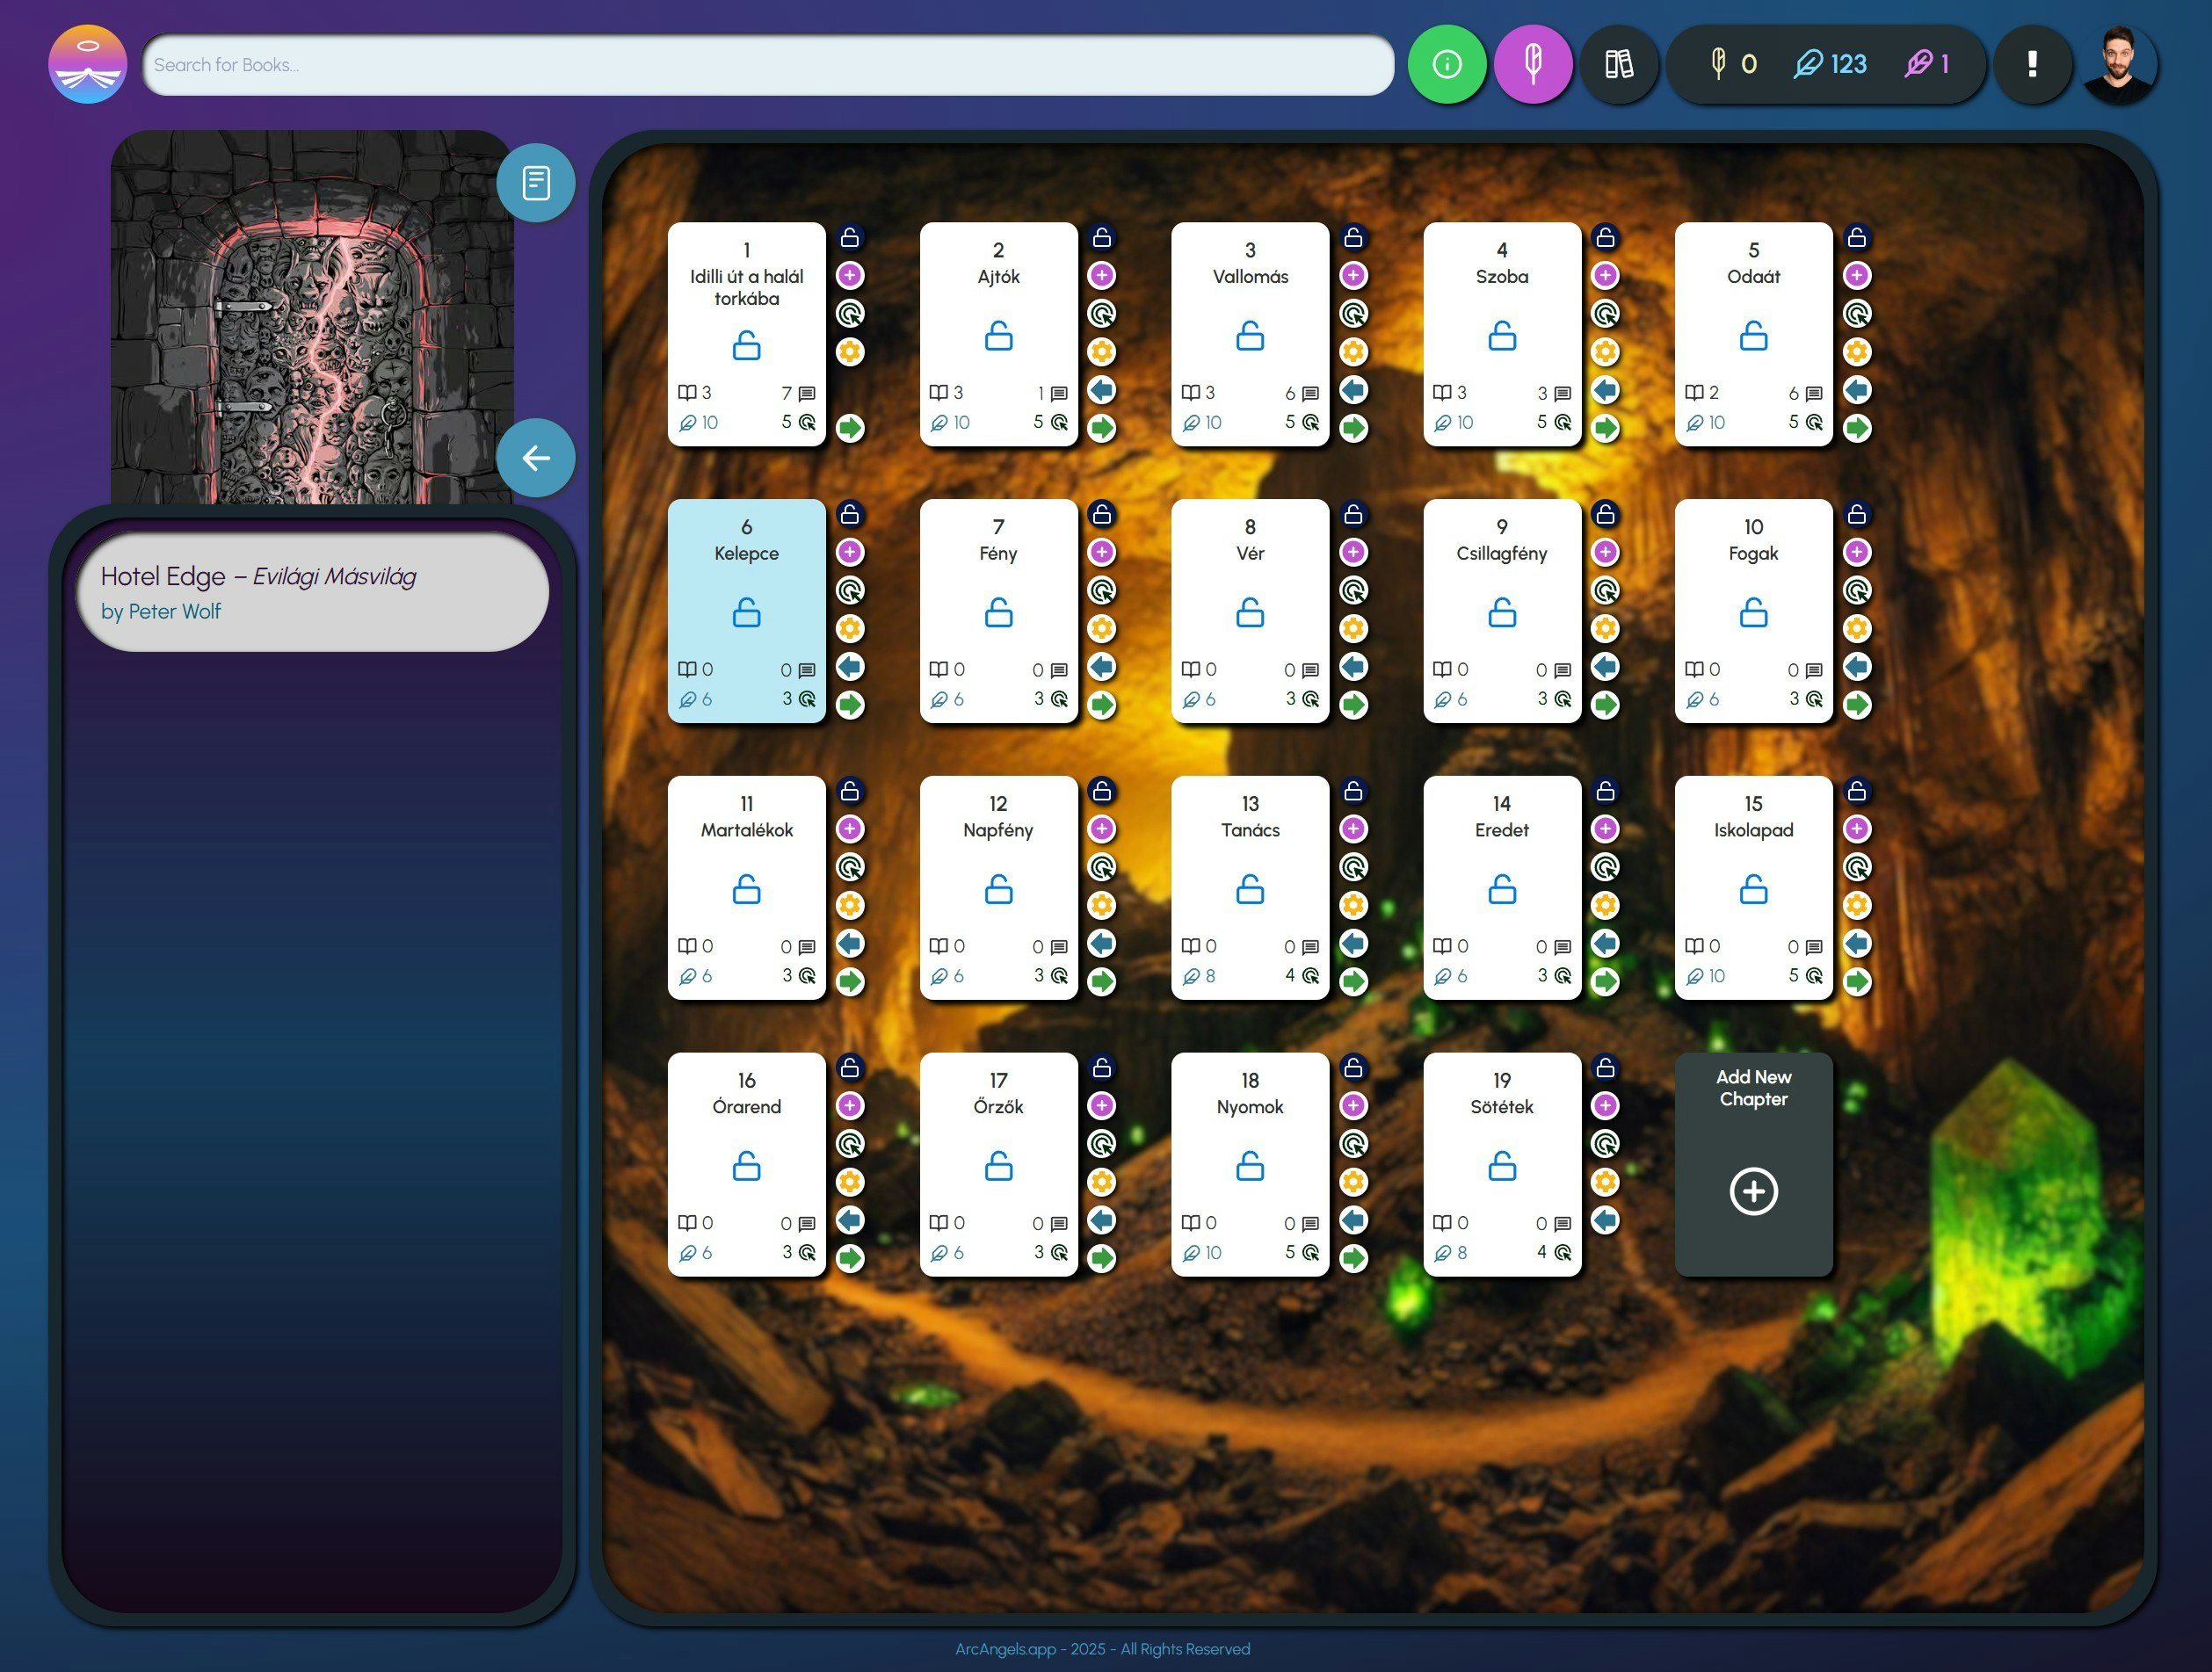Open the books library icon

click(1618, 65)
